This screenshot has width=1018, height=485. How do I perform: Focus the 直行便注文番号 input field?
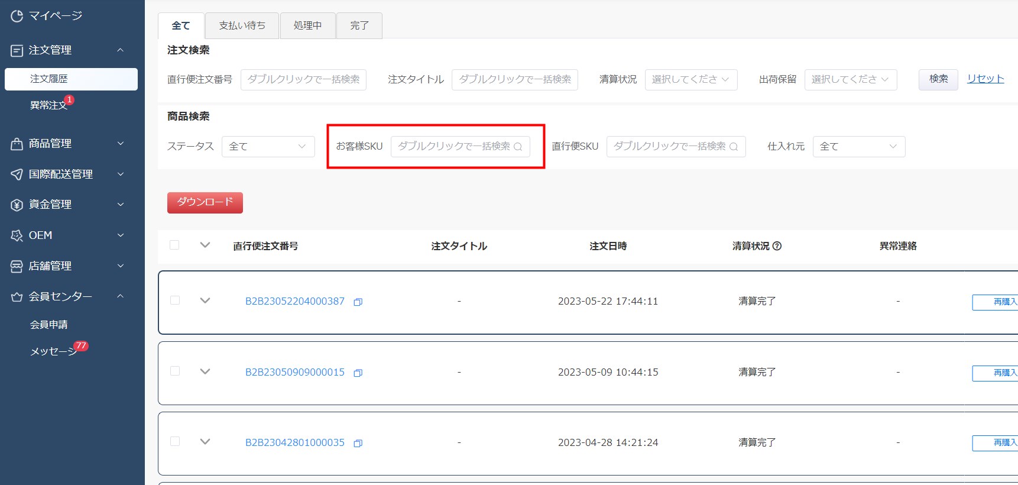coord(303,80)
